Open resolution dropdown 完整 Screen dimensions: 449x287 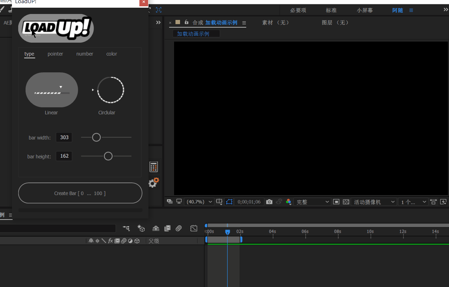[313, 202]
